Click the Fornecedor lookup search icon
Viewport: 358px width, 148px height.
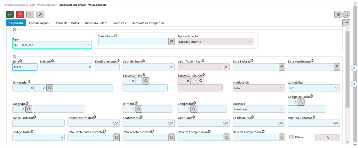50,88
